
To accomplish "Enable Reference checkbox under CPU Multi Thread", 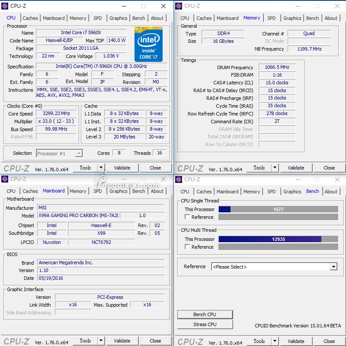I will click(187, 247).
